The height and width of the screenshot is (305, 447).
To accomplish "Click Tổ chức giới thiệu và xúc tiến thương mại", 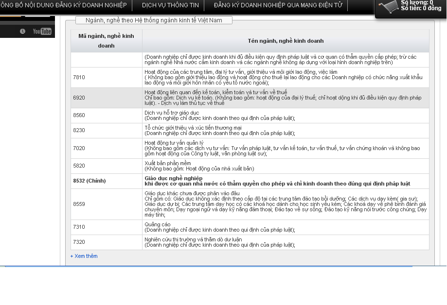I will (x=193, y=128).
